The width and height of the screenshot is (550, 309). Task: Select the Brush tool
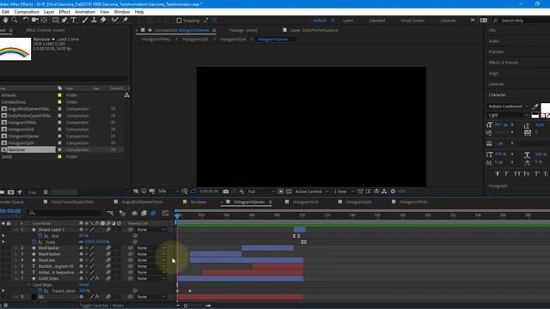pos(85,20)
